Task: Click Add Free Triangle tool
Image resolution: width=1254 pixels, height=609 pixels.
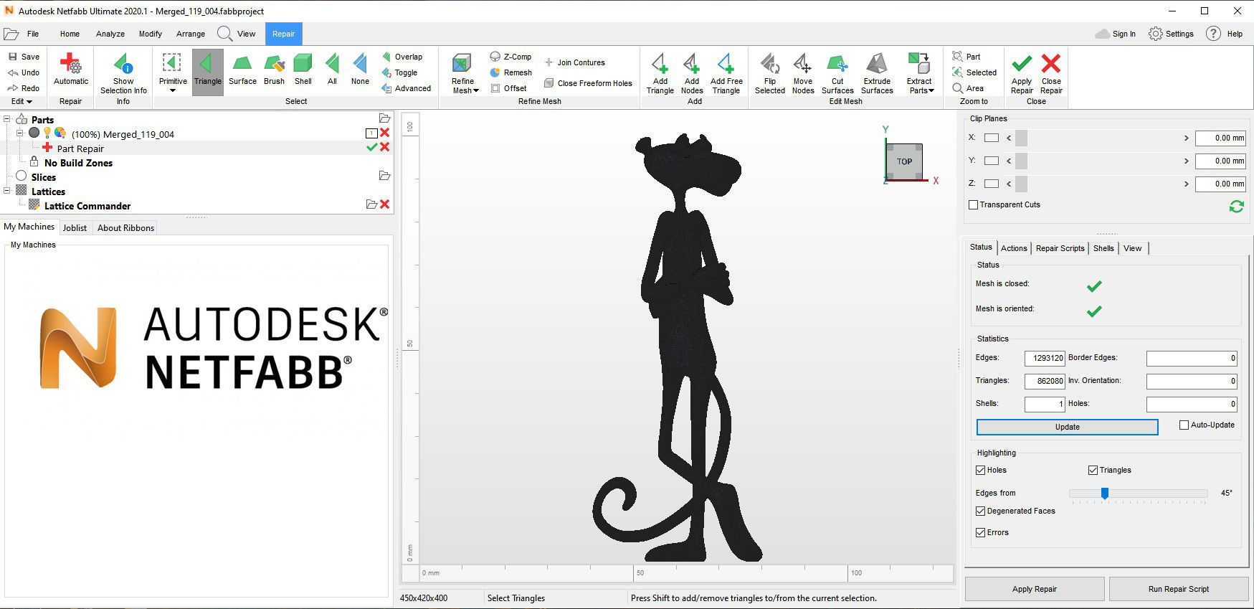Action: pos(726,73)
